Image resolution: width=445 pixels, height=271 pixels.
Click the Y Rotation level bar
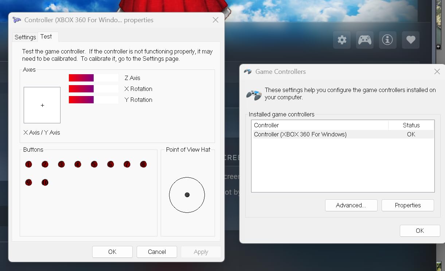(x=93, y=100)
